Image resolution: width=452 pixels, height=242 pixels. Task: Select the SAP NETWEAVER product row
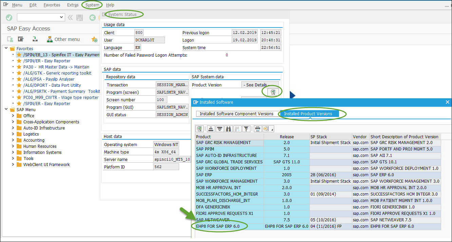coord(229,220)
